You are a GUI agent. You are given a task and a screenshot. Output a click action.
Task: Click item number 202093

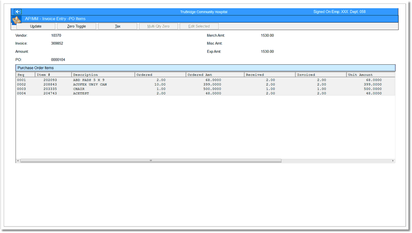(x=50, y=80)
